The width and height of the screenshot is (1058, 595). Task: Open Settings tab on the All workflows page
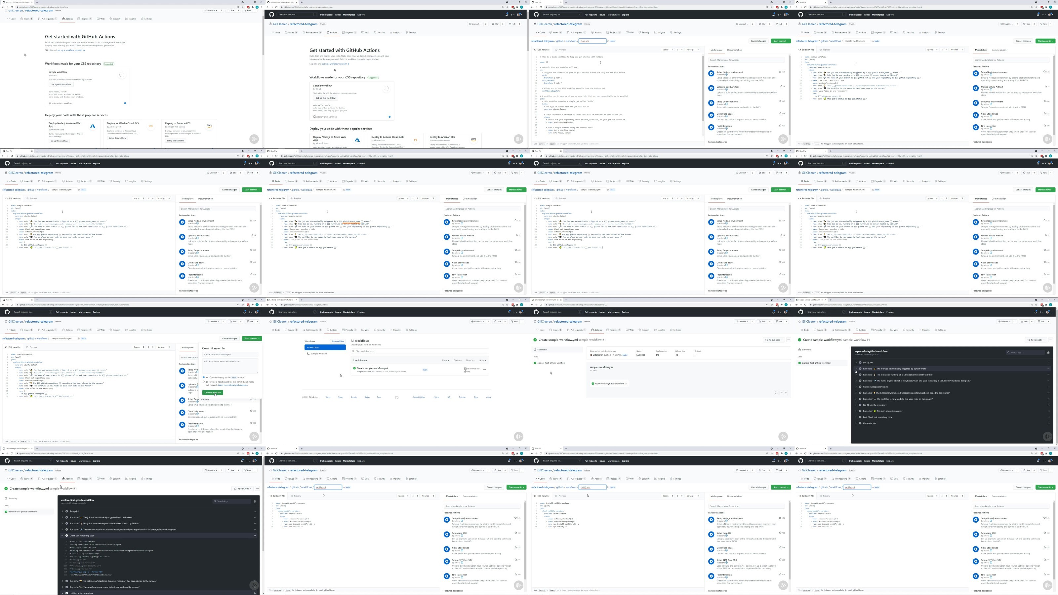click(411, 330)
